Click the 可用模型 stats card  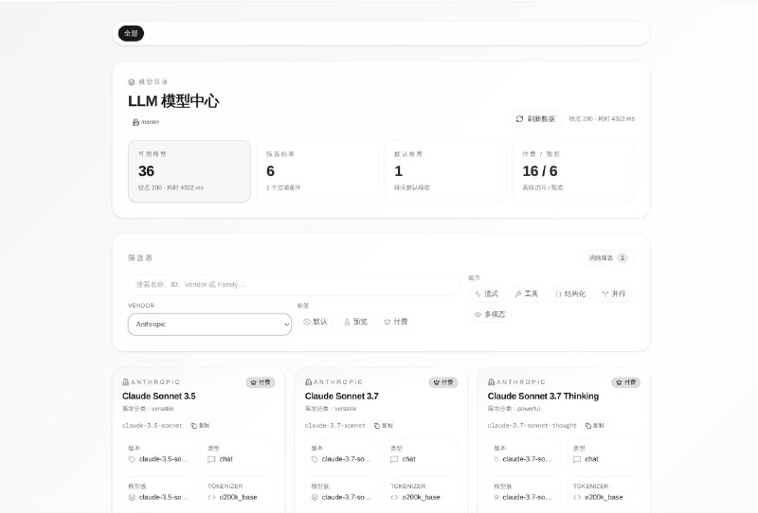189,171
